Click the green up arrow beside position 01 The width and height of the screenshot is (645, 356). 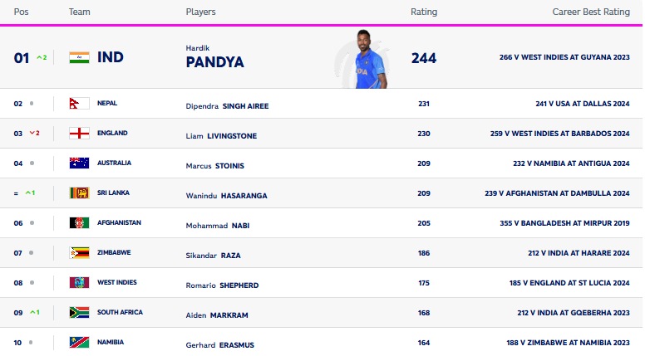(x=40, y=58)
